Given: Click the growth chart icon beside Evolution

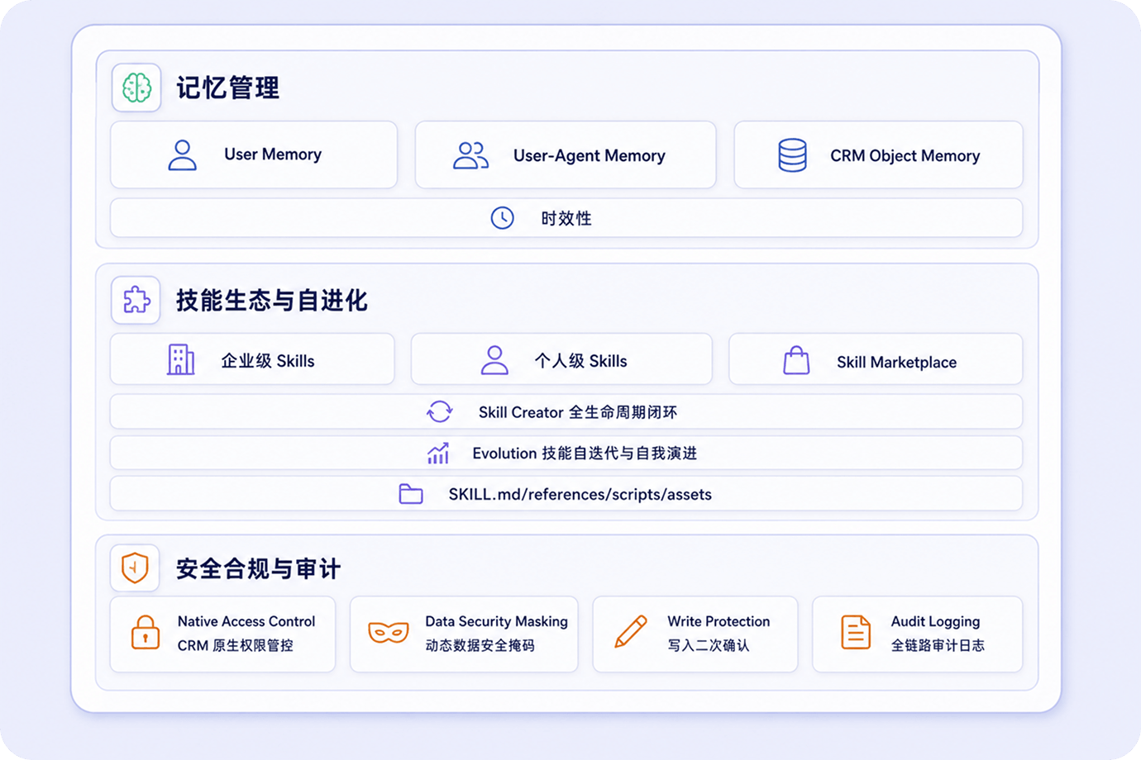Looking at the screenshot, I should point(438,453).
